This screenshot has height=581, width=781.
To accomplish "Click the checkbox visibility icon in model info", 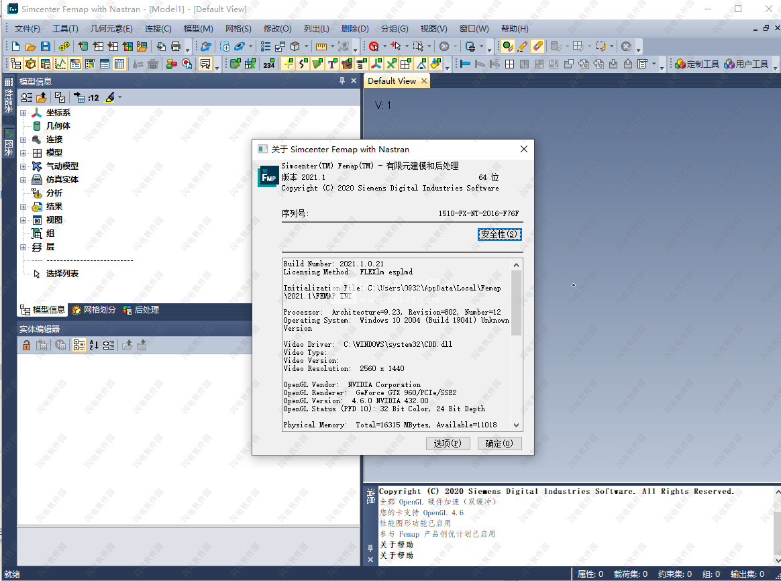I will pos(60,97).
